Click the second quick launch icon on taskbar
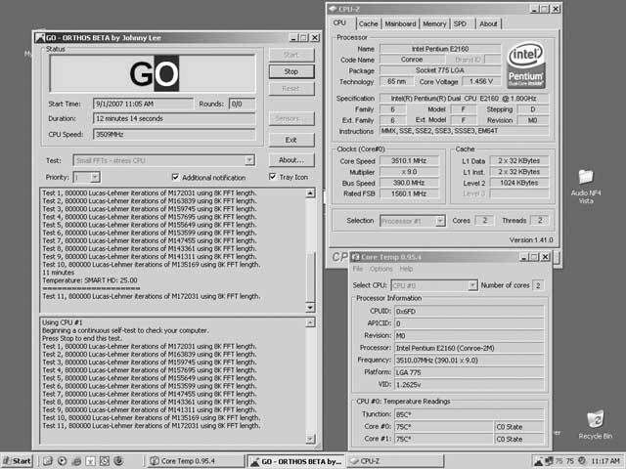 [x=63, y=461]
